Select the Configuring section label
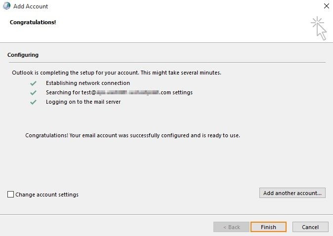This screenshot has width=333, height=236. (x=23, y=55)
